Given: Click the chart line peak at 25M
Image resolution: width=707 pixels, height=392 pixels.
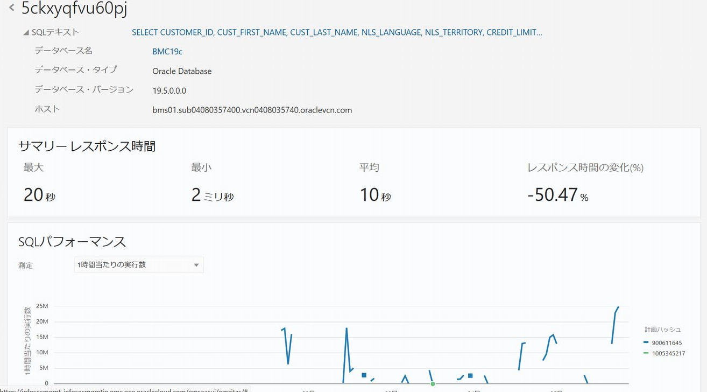Looking at the screenshot, I should [618, 307].
